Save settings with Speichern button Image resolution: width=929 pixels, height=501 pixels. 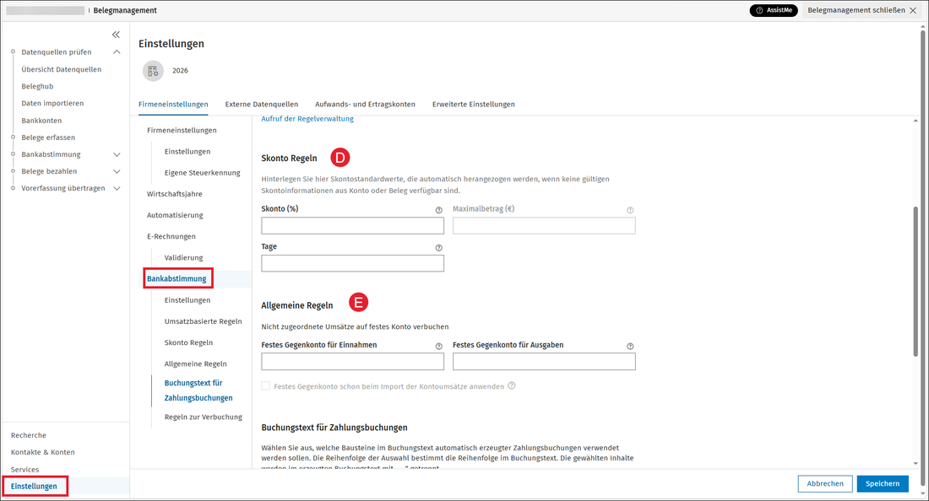point(883,484)
